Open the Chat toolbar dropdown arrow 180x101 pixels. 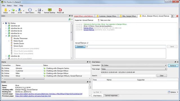[16, 11]
